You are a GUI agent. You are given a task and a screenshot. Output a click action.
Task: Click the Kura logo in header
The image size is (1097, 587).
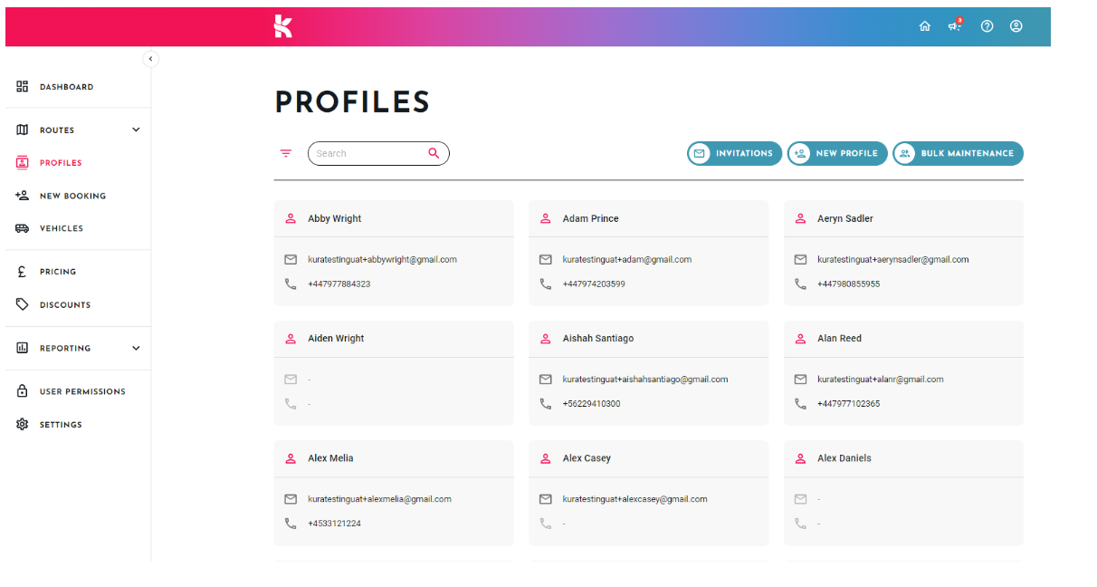tap(283, 26)
